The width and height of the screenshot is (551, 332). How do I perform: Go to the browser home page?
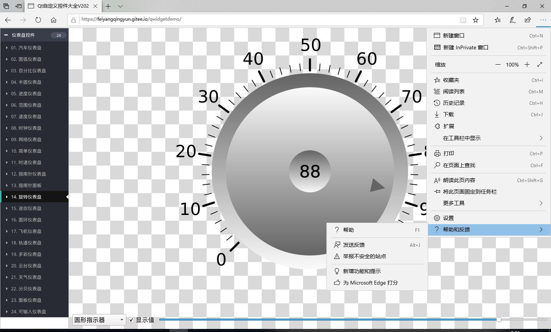54,20
